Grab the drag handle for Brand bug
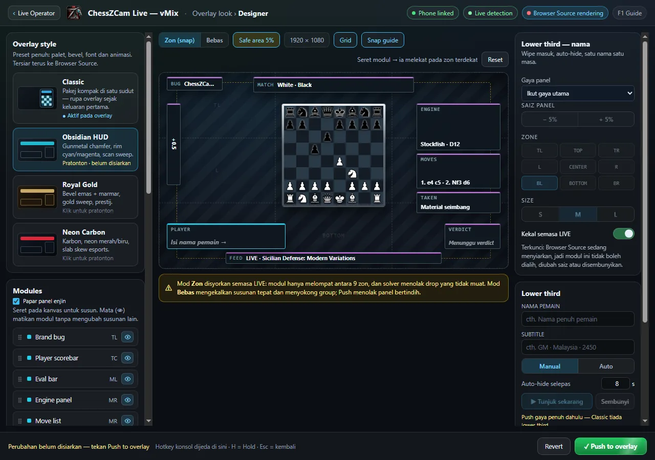This screenshot has height=460, width=655. (20, 337)
